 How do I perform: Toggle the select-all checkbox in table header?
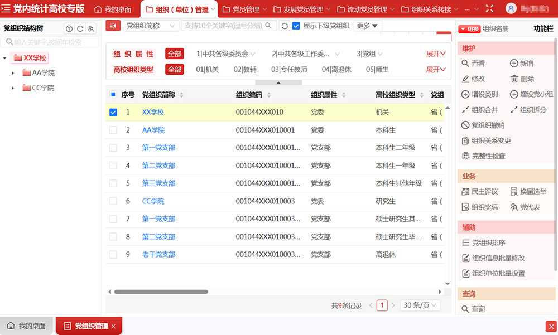click(113, 95)
